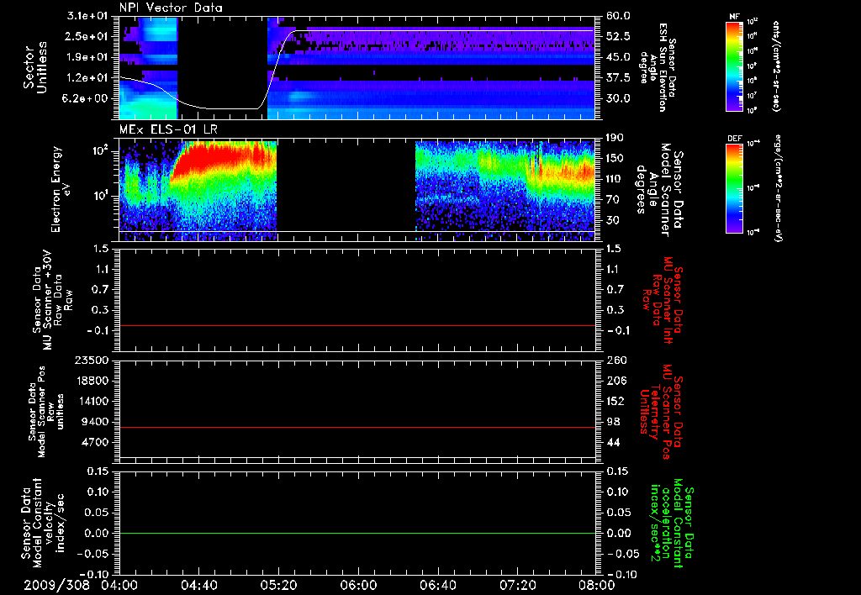Click the DEF rainbow color bar

[735, 189]
